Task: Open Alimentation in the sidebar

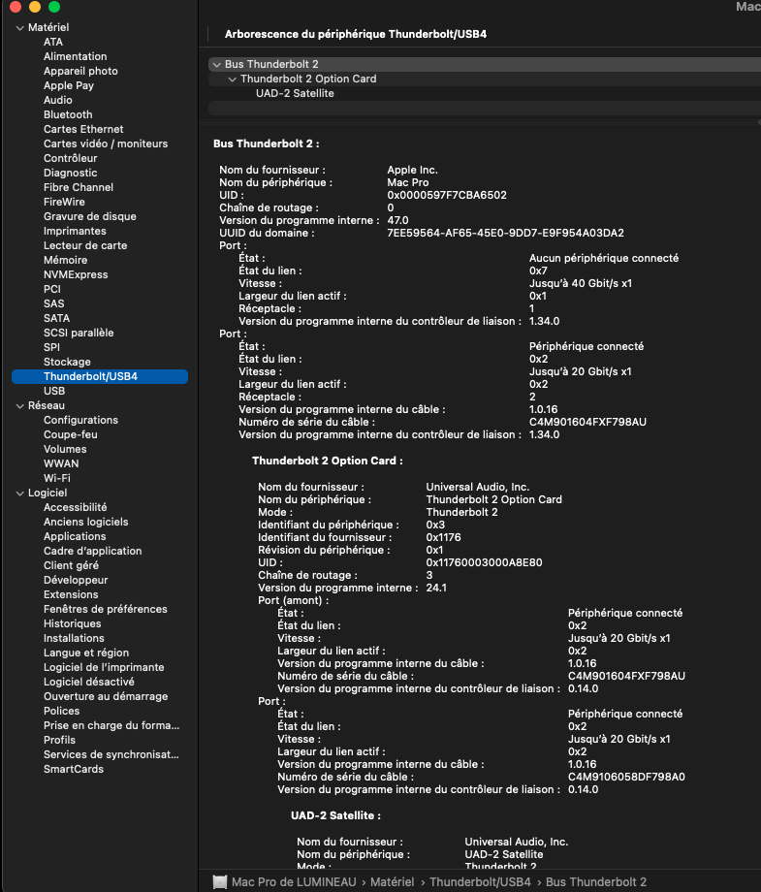Action: [75, 56]
